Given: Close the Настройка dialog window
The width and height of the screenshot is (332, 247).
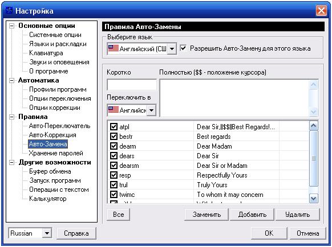Looking at the screenshot, I should pyautogui.click(x=321, y=11).
